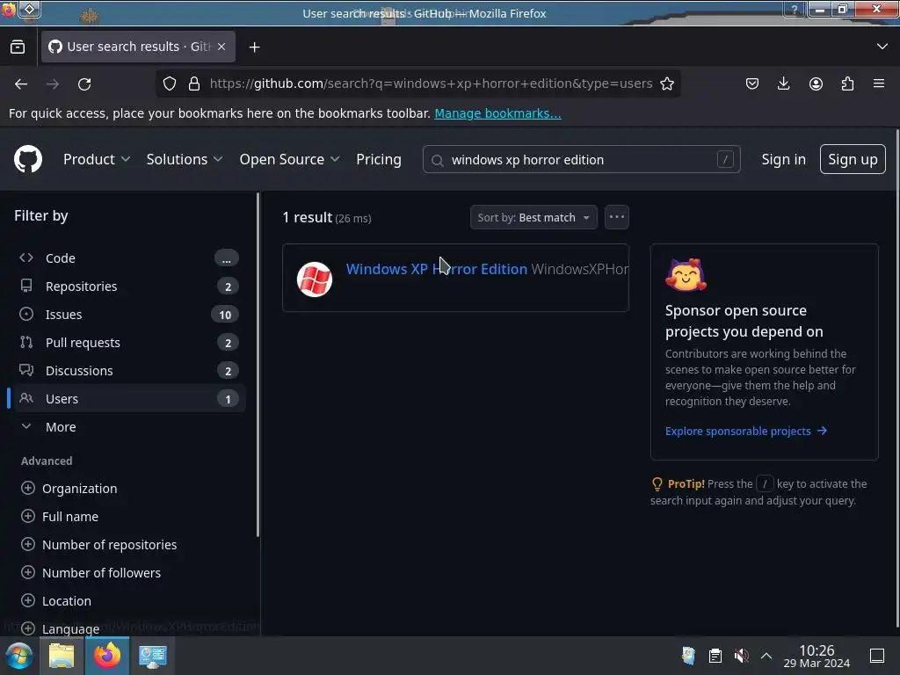Open the Firefox application hamburger menu

pyautogui.click(x=879, y=83)
